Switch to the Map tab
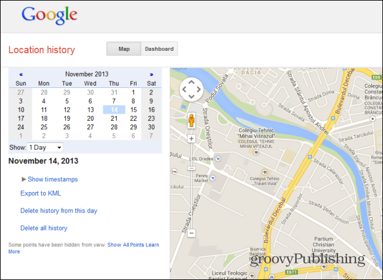The height and width of the screenshot is (280, 383). point(124,49)
